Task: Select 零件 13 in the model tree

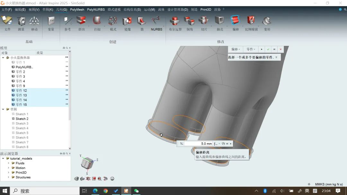Action: coord(21,95)
